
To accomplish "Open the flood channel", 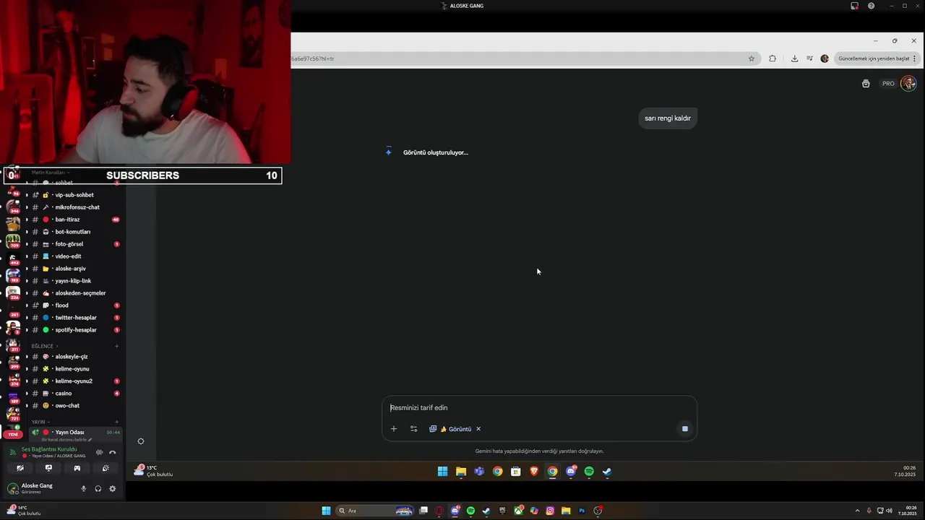I will [75, 305].
